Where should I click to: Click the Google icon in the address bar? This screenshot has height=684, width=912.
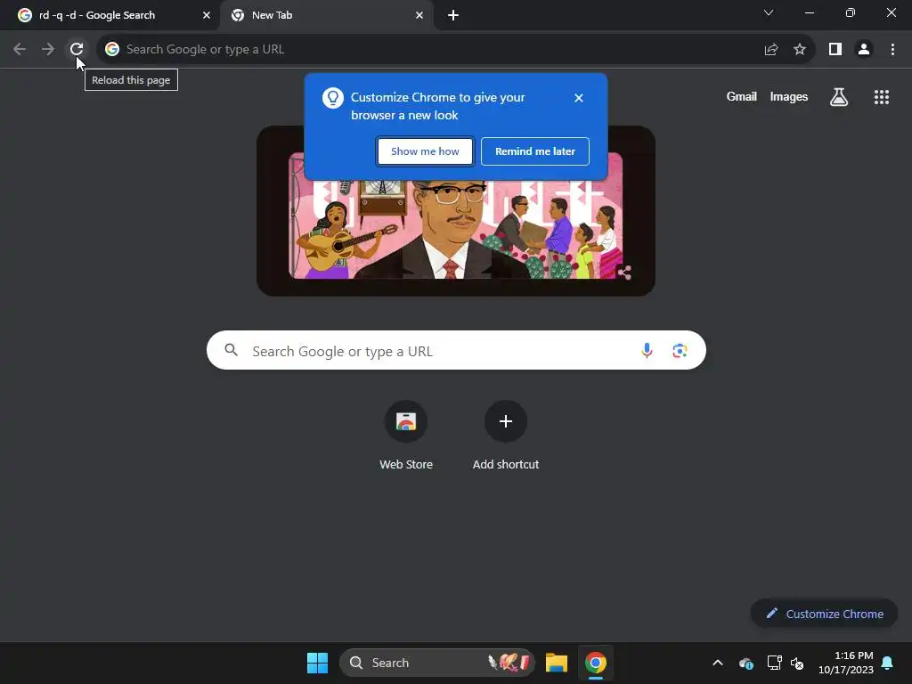click(112, 50)
